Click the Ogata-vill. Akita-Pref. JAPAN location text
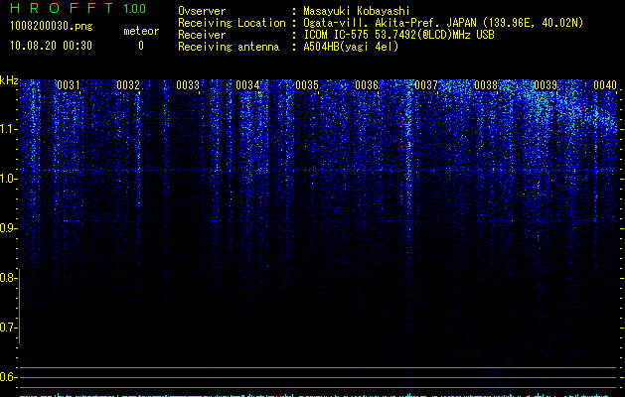Screen dimensions: 625x397 pyautogui.click(x=443, y=23)
